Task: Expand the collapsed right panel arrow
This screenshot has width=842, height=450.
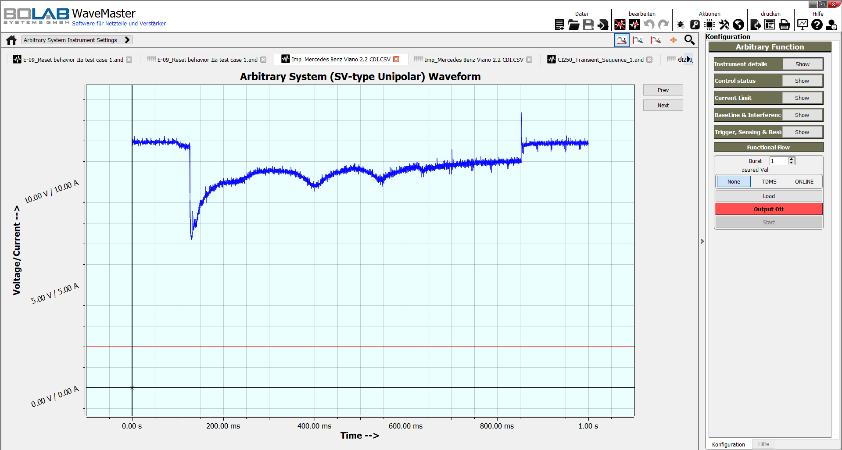Action: (702, 241)
